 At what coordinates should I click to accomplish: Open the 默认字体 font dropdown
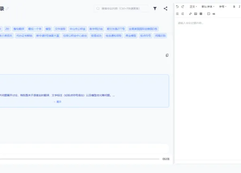point(208,6)
